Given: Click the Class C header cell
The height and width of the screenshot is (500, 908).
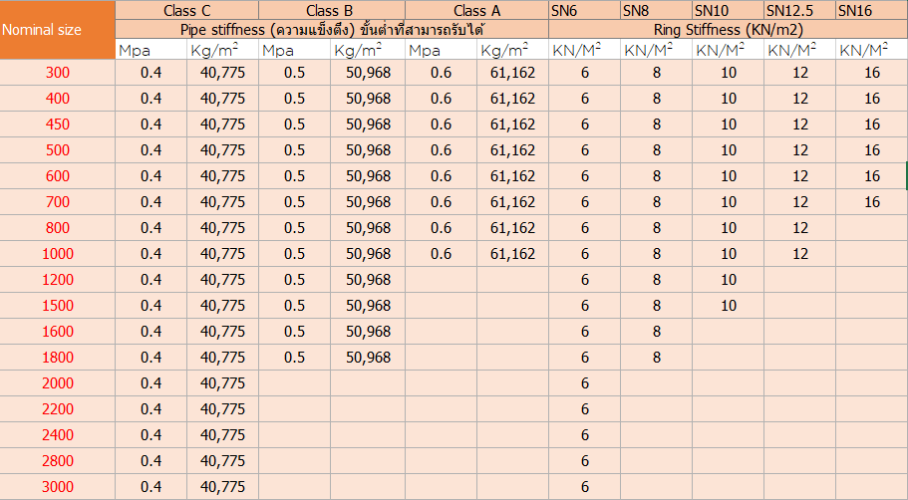Looking at the screenshot, I should pos(186,10).
